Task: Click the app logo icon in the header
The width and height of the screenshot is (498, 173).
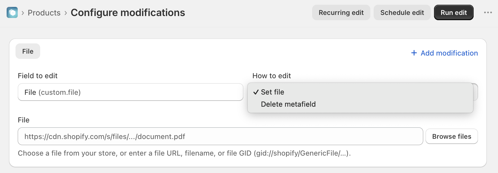Action: tap(12, 12)
